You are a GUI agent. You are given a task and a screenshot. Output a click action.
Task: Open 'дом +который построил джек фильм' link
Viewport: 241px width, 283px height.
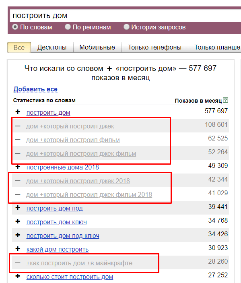click(81, 154)
